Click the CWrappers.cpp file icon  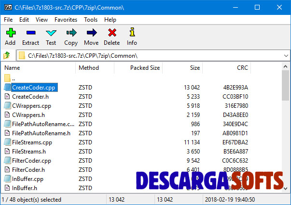(7, 105)
